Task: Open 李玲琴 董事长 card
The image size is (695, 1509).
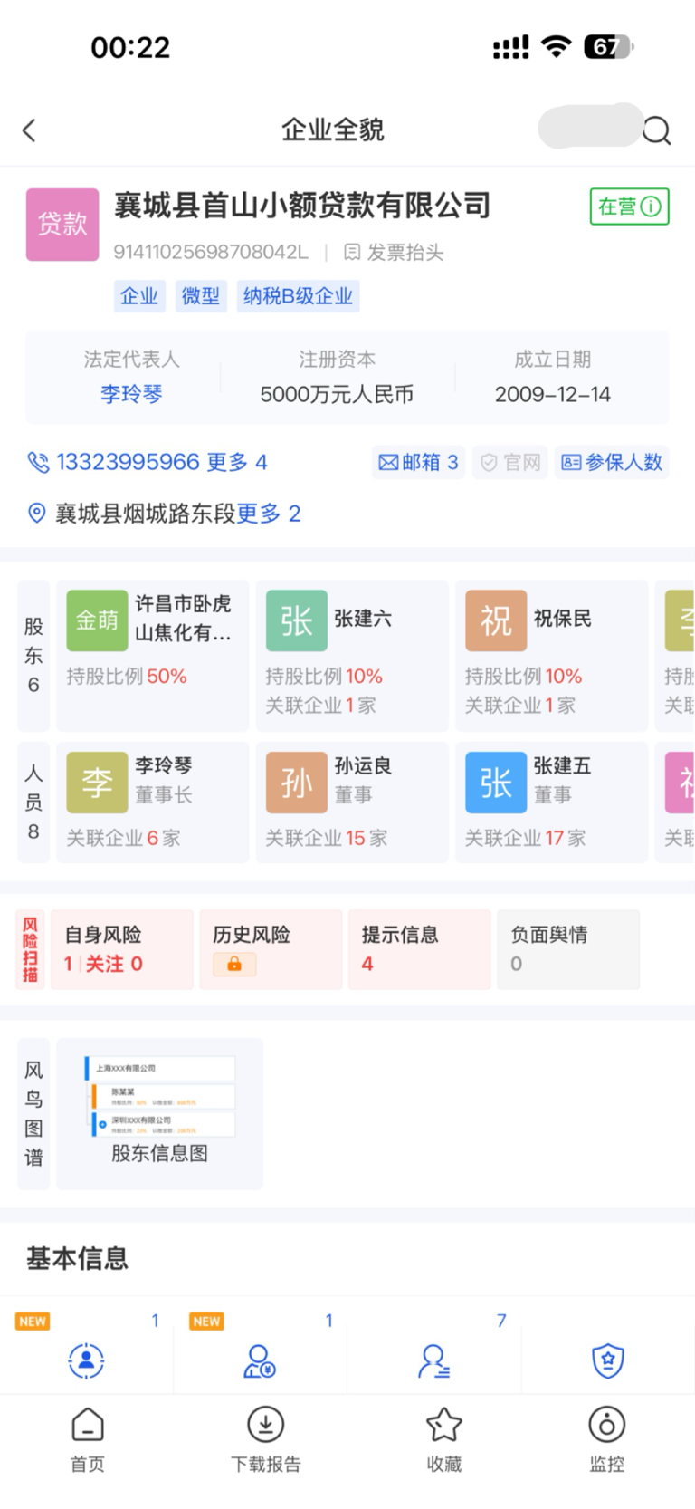Action: click(x=153, y=803)
